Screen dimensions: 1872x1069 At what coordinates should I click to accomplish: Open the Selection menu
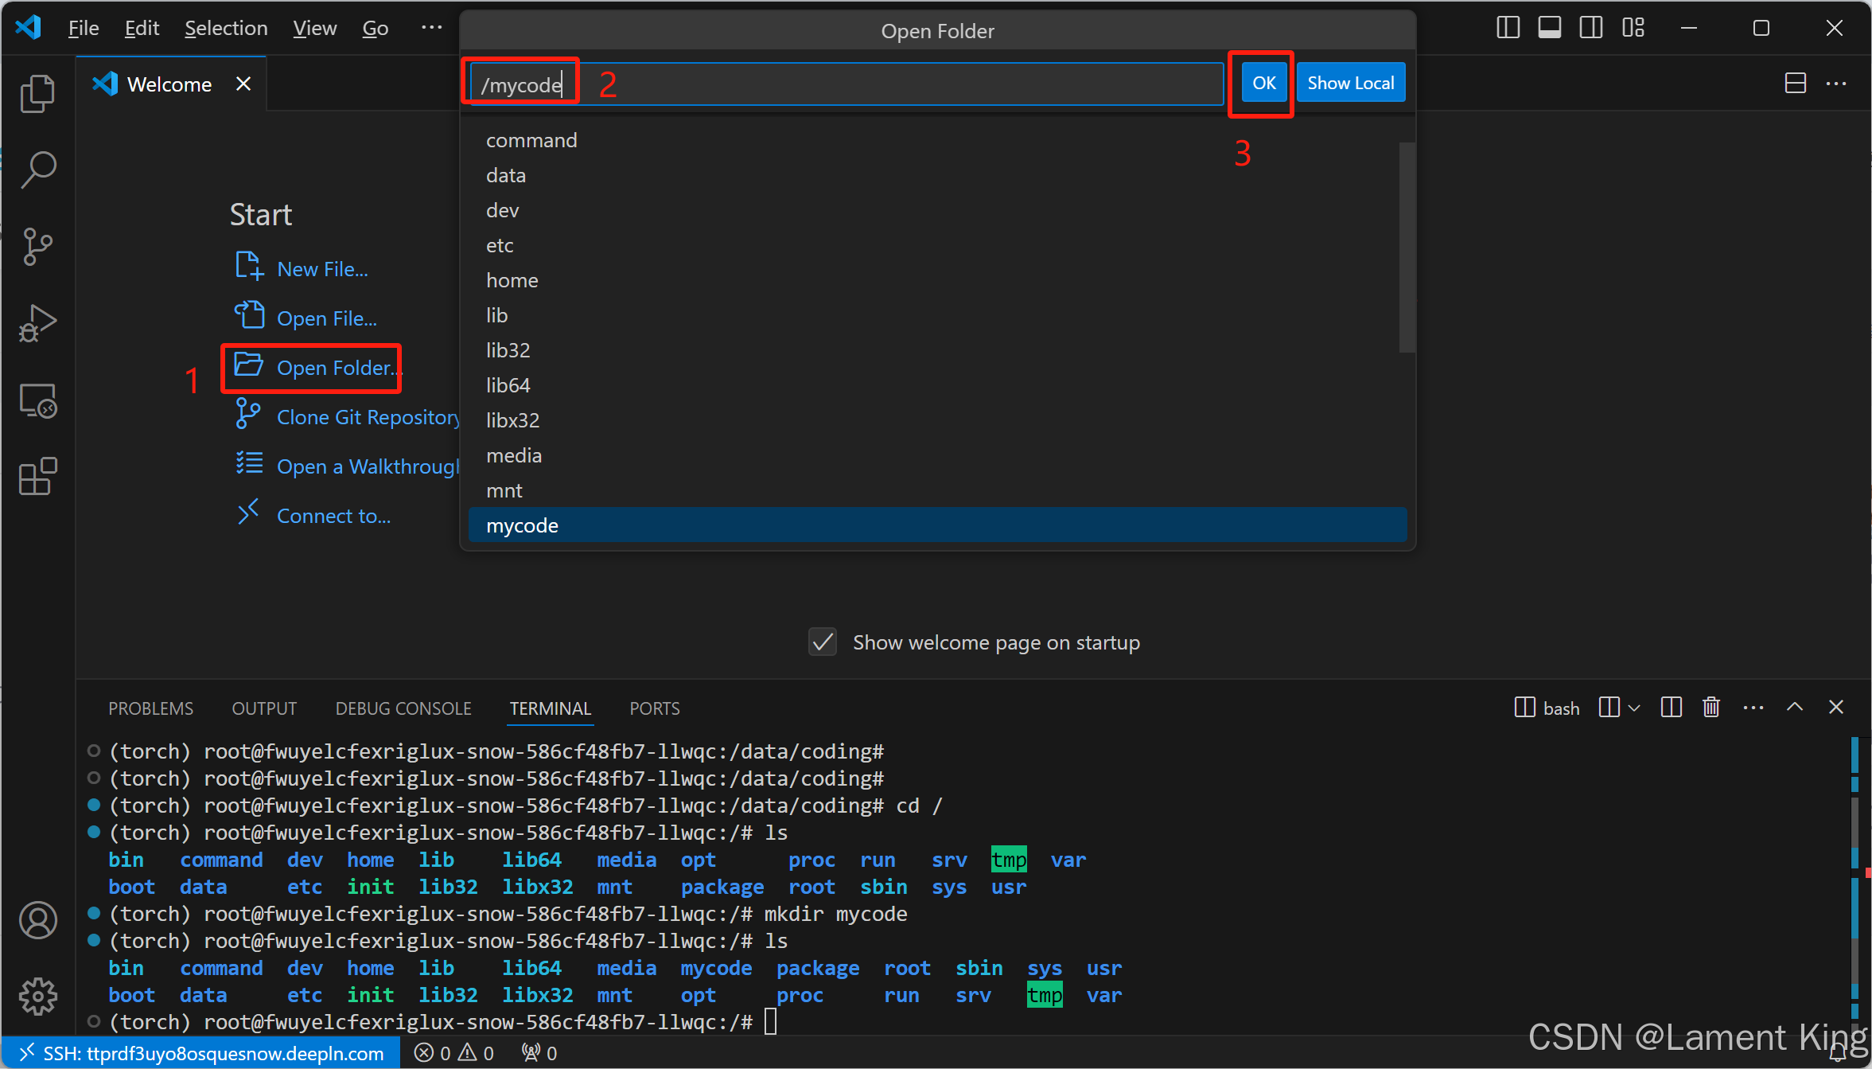pyautogui.click(x=226, y=28)
